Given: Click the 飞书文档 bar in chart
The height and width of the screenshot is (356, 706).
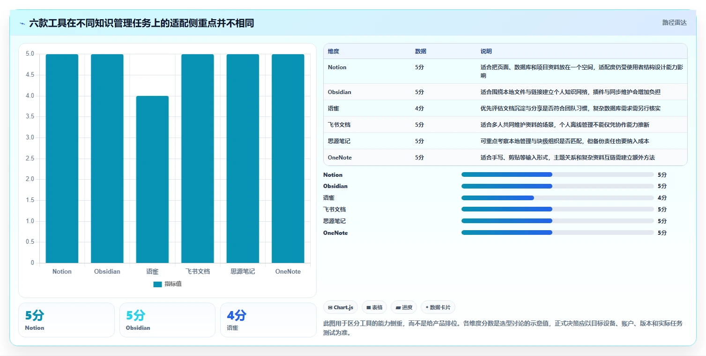Looking at the screenshot, I should coord(198,159).
